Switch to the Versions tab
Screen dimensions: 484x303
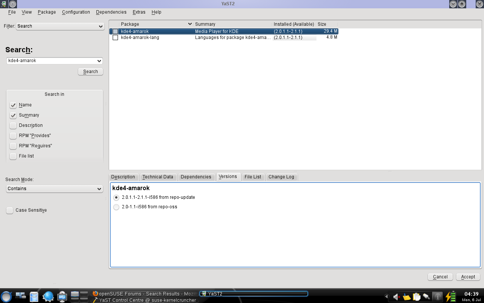coord(228,176)
